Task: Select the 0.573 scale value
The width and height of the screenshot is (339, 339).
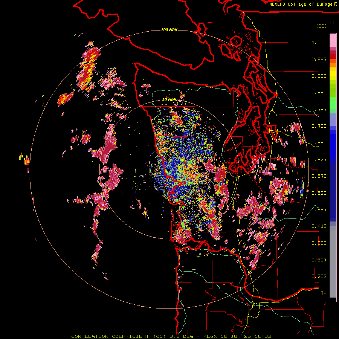Action: pos(319,176)
